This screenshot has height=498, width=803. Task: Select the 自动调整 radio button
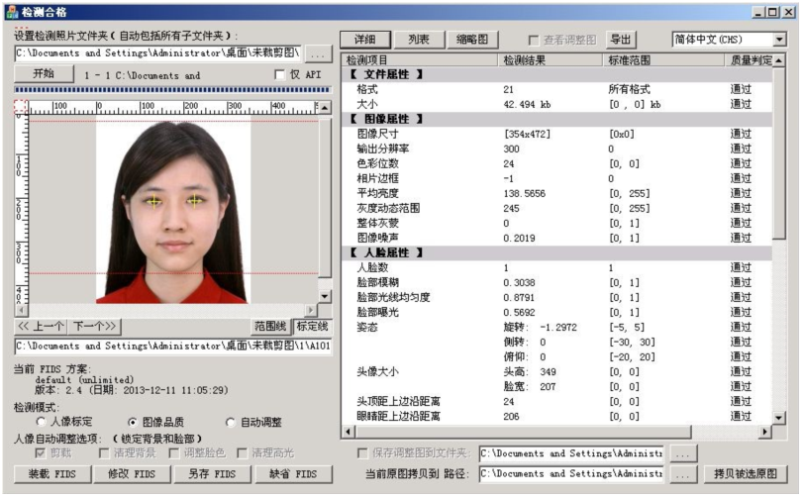[x=231, y=422]
